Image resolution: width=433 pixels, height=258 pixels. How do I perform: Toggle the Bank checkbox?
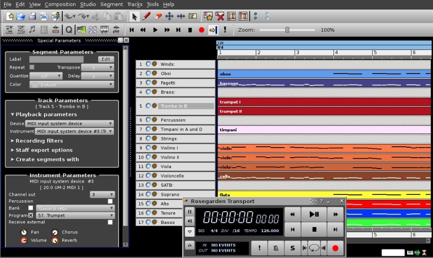30,208
